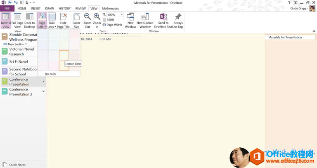Pick the pink swatch at palette top-right

point(74,34)
